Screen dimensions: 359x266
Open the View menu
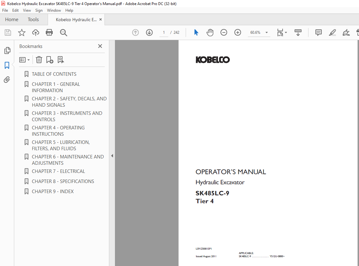click(27, 10)
